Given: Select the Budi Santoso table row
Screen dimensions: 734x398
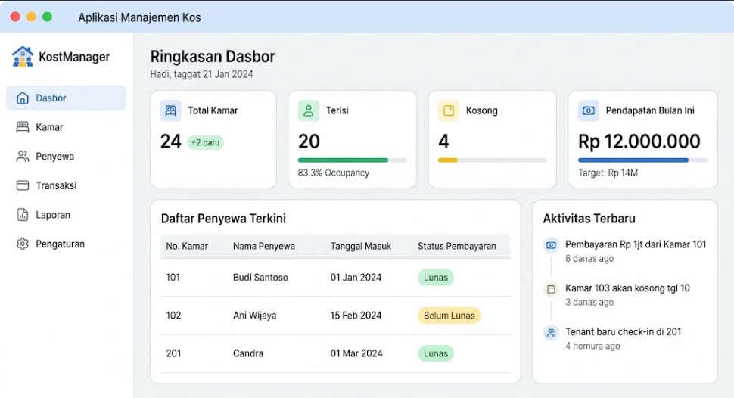Looking at the screenshot, I should coord(335,278).
